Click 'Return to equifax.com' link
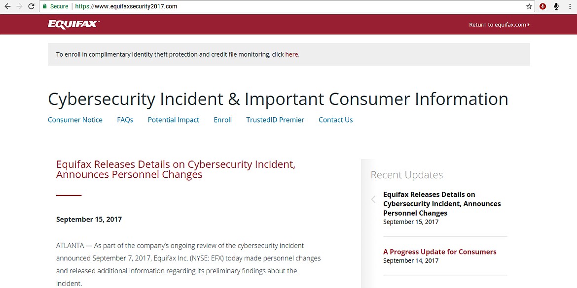Screen dimensions: 577x288 499,25
